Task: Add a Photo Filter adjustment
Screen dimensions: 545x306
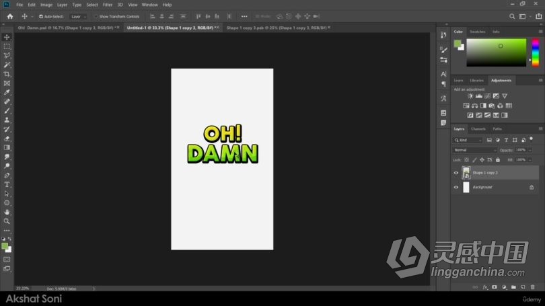Action: 491,106
